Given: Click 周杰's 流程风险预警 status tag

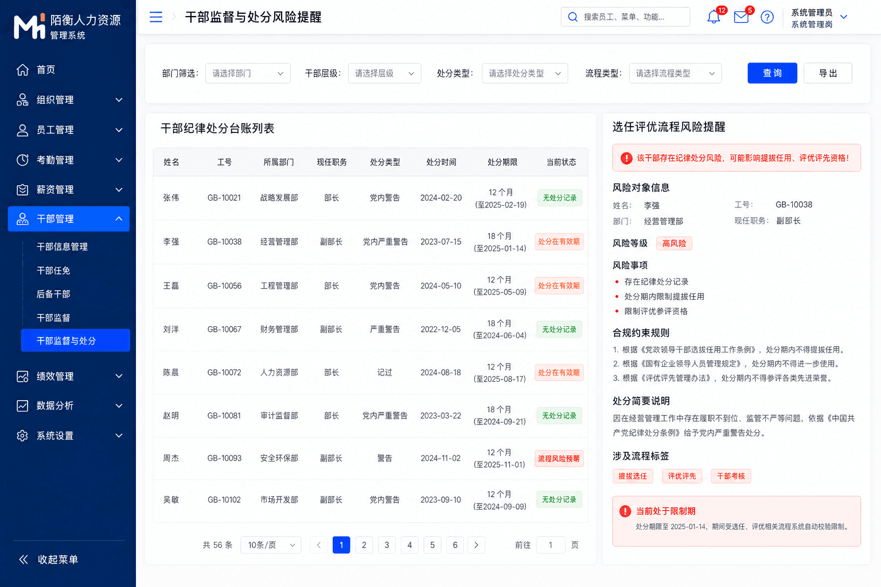Looking at the screenshot, I should coord(559,459).
